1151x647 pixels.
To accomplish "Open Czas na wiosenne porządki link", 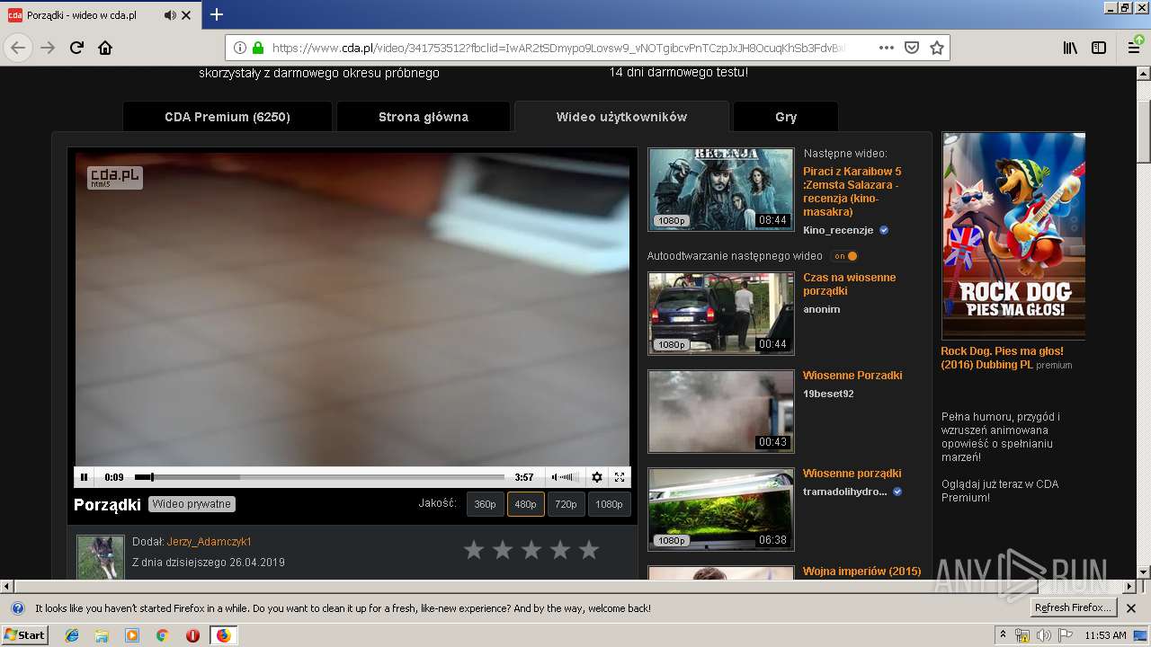I will pyautogui.click(x=849, y=284).
